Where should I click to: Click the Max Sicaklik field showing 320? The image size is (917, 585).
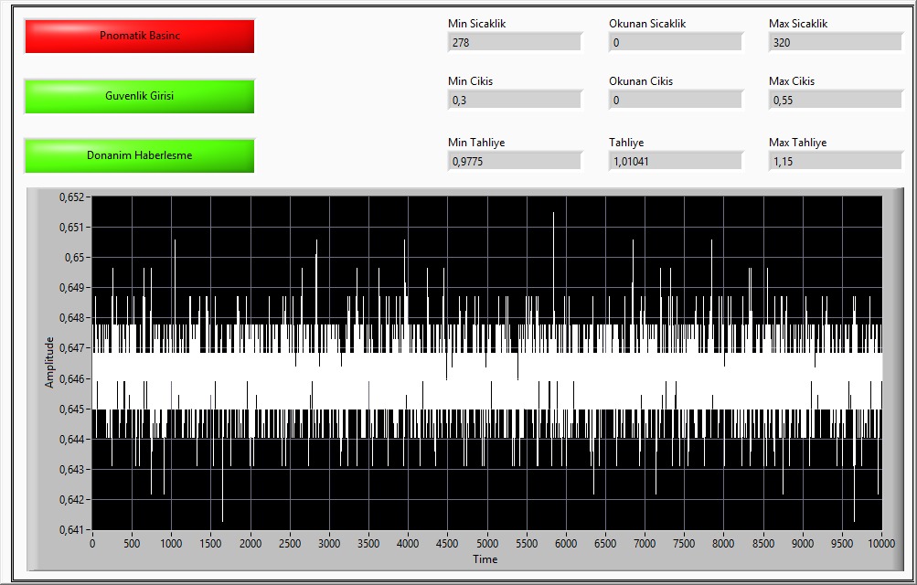835,42
